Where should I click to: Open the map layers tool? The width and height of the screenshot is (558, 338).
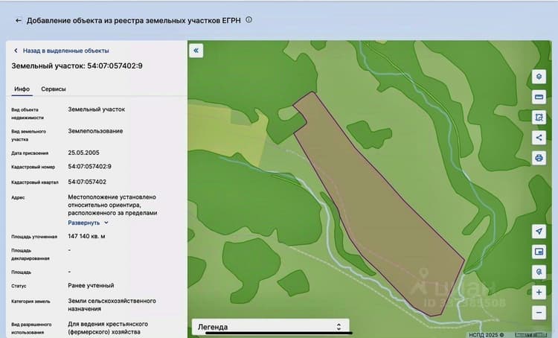[539, 77]
